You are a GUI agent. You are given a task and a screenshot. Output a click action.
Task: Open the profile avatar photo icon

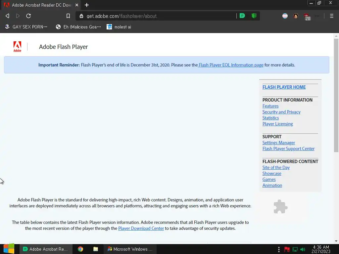click(x=296, y=16)
